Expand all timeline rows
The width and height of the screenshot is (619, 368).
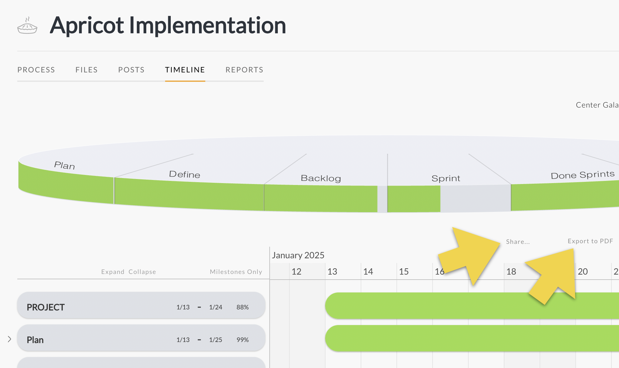(113, 272)
